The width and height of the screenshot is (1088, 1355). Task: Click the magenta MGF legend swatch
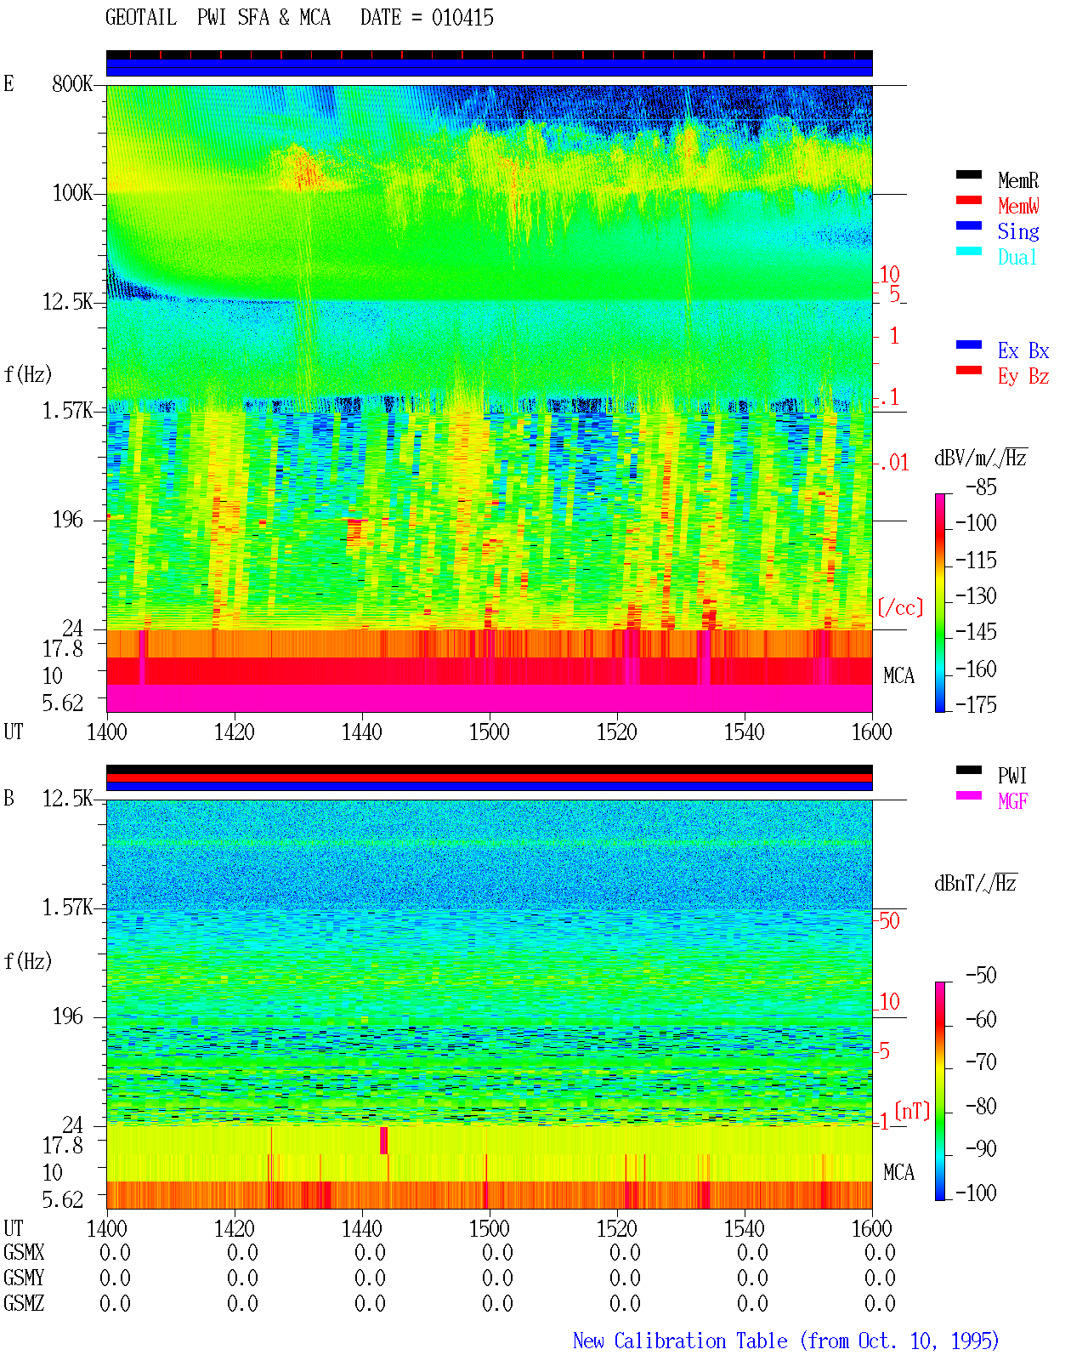click(x=969, y=795)
